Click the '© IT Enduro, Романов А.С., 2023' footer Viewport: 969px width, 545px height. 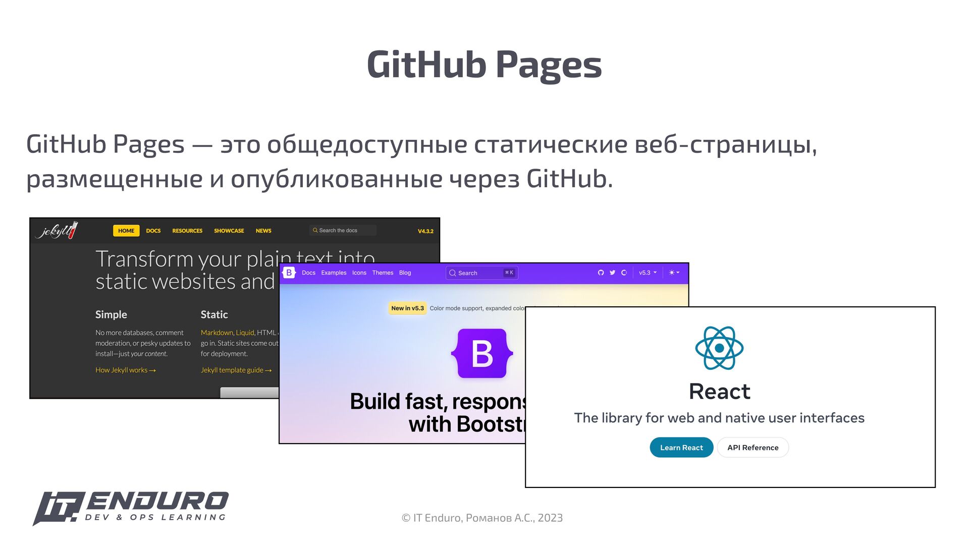482,518
